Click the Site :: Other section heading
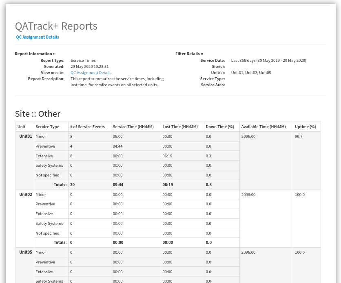The image size is (341, 283). tap(38, 114)
